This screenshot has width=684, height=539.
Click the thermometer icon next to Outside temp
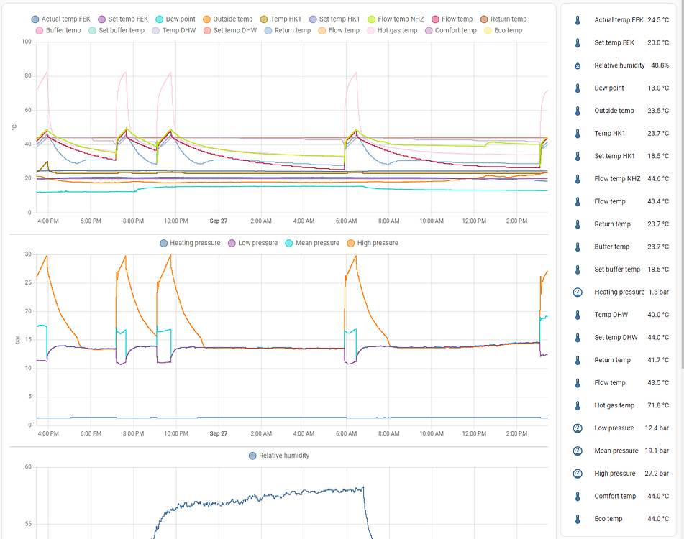[x=577, y=110]
